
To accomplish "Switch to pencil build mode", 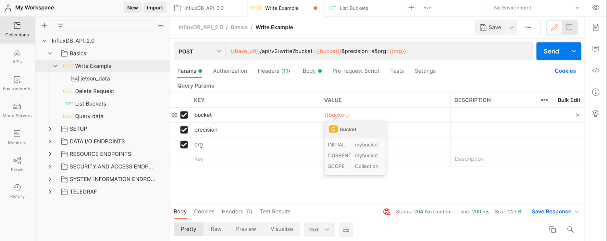I will click(554, 27).
